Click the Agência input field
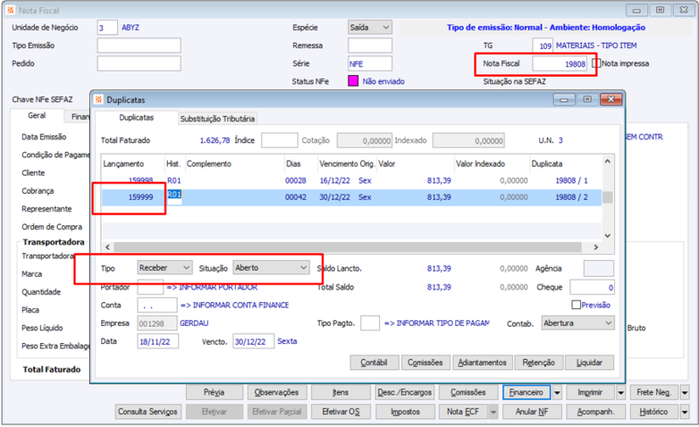The width and height of the screenshot is (699, 427). [599, 268]
